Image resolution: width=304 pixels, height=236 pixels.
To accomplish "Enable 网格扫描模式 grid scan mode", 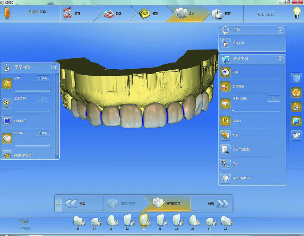I will tap(225, 178).
